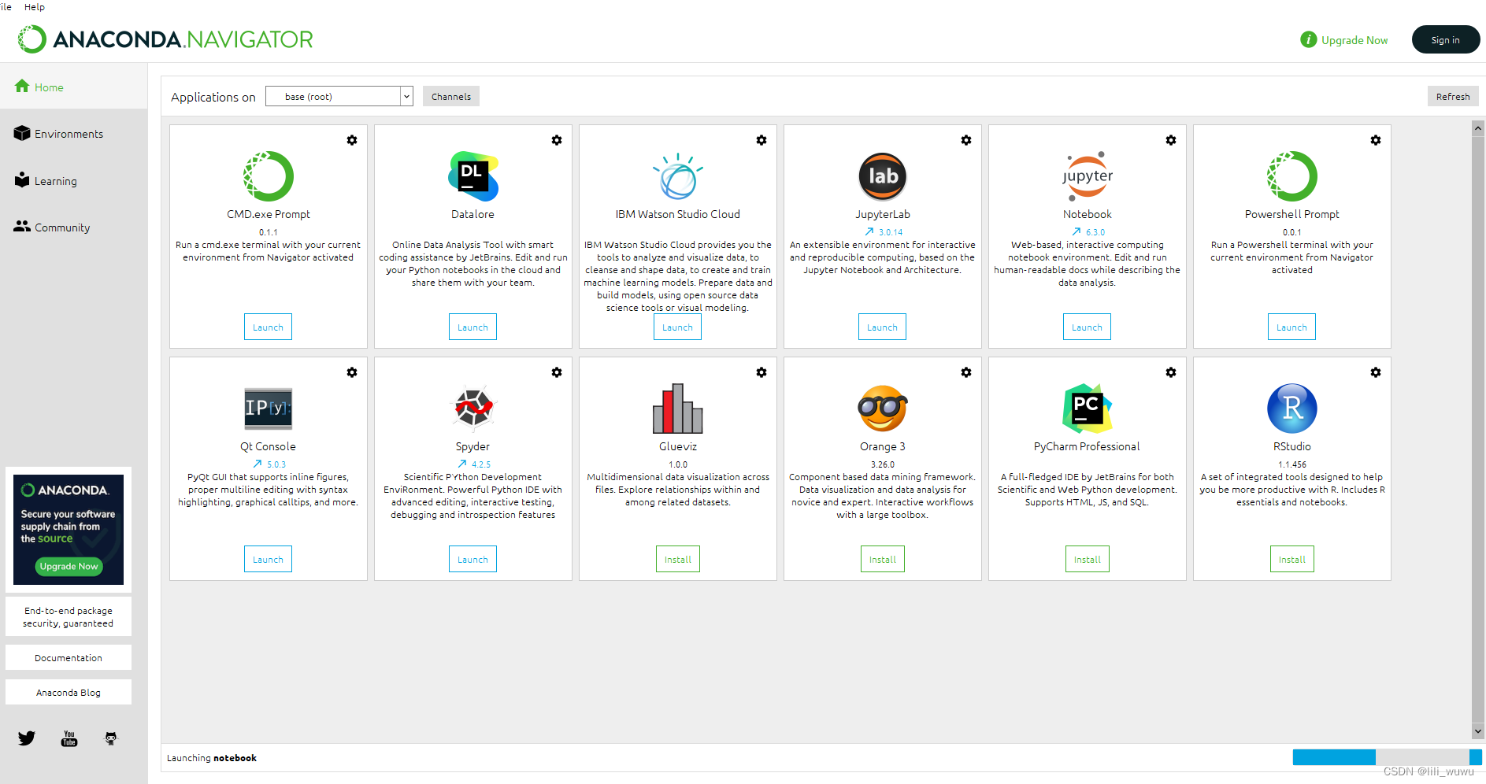The image size is (1486, 784).
Task: Click the Powershell Prompt app icon
Action: pos(1292,176)
